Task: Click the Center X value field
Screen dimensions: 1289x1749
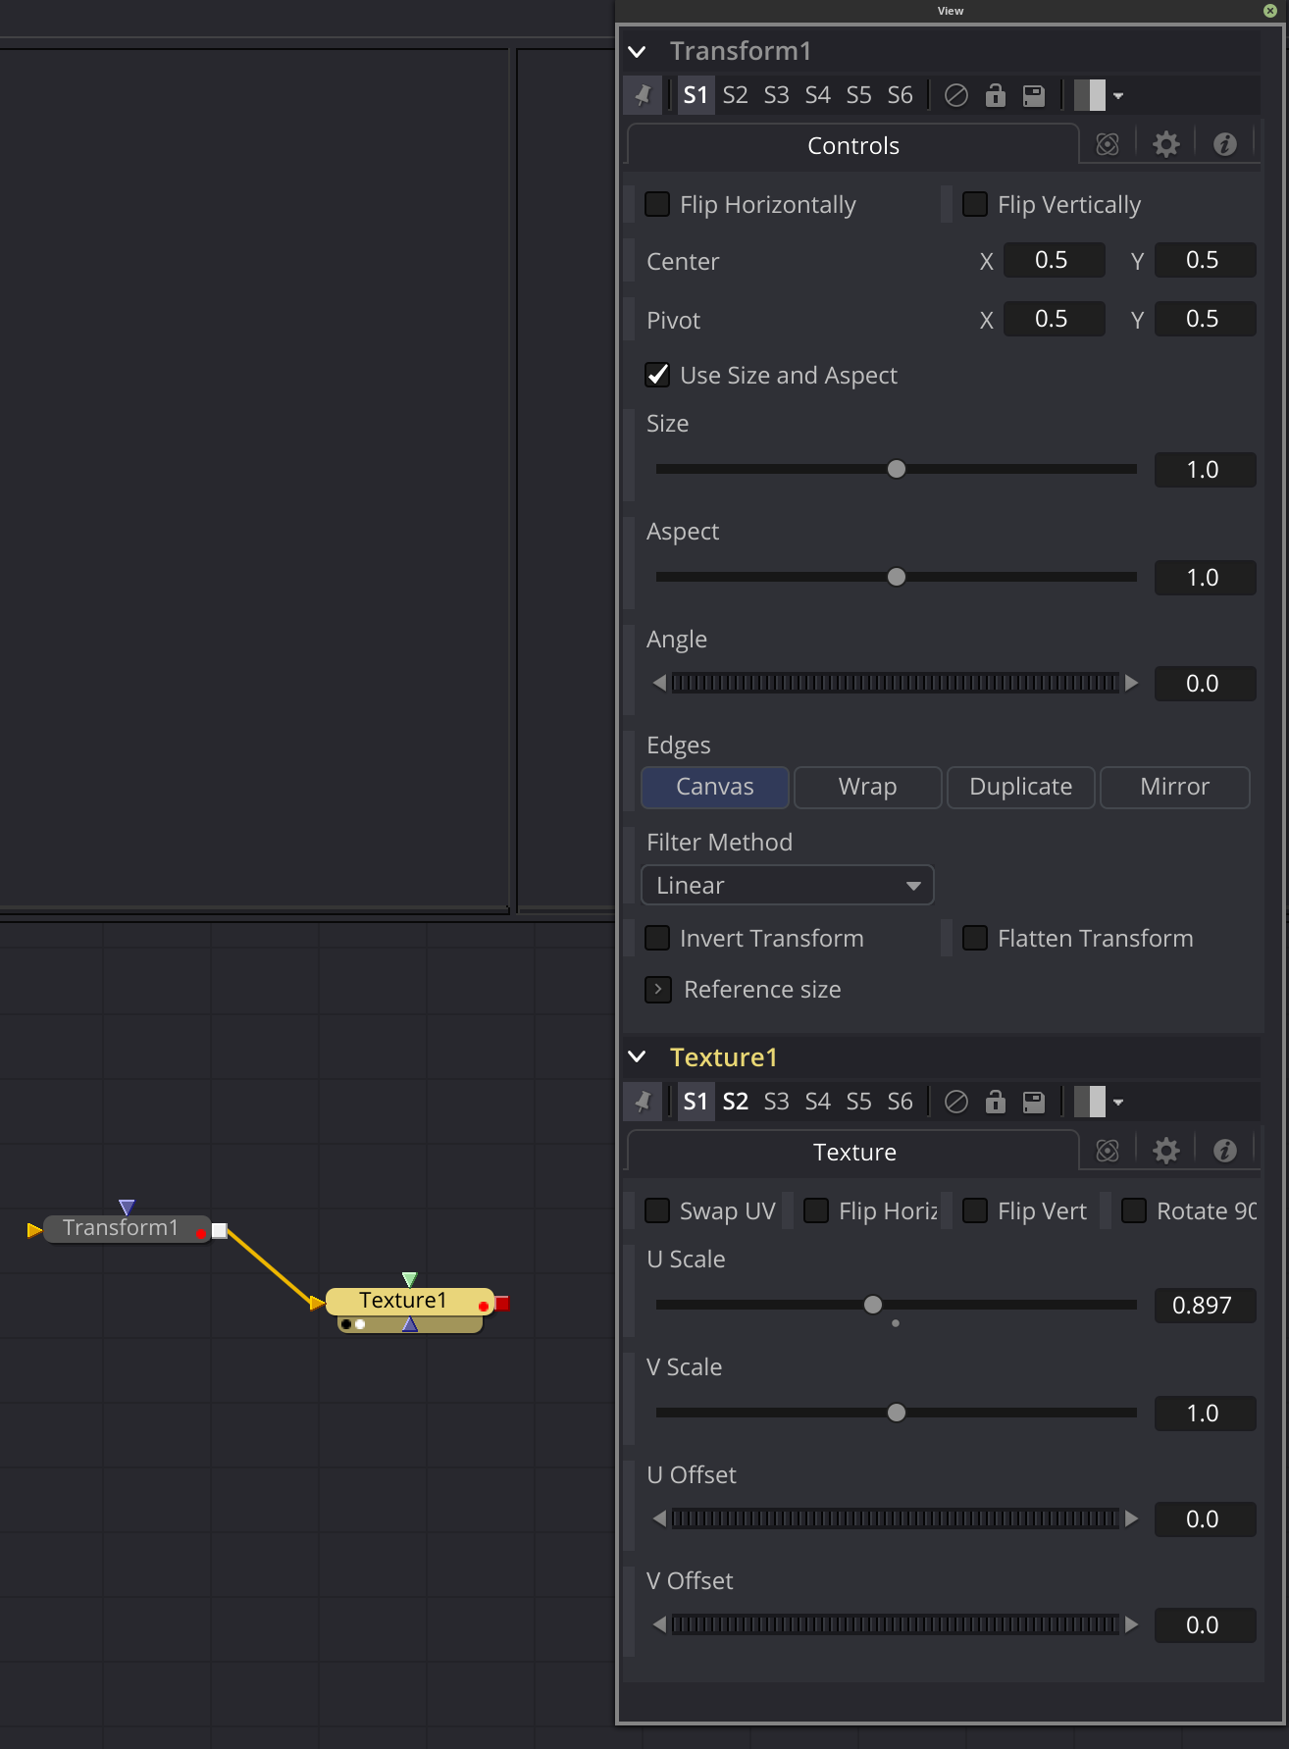Action: tap(1055, 260)
